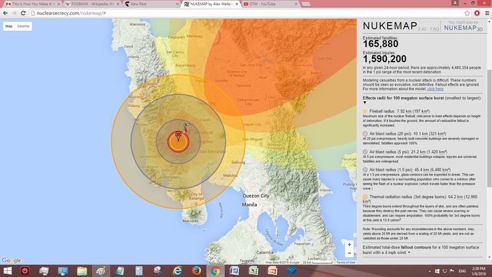Click the red detonation marker pin

coord(178,135)
